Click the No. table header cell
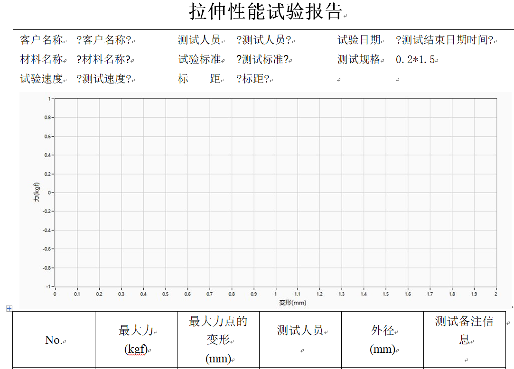The height and width of the screenshot is (369, 514). point(54,340)
